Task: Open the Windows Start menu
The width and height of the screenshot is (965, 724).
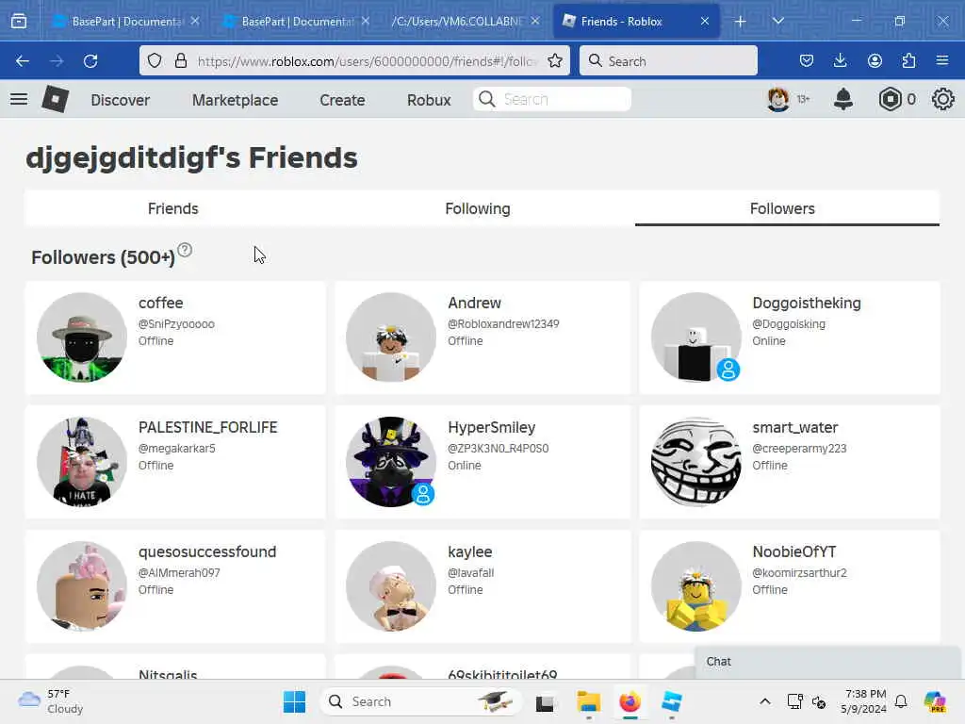Action: pos(294,701)
